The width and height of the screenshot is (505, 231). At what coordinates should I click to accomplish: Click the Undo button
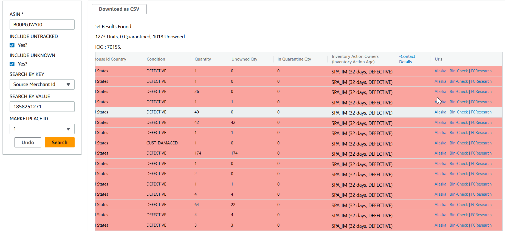pyautogui.click(x=28, y=142)
